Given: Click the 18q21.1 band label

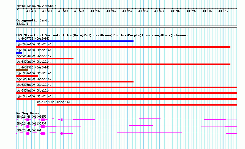Looking at the screenshot, I should pyautogui.click(x=22, y=24).
